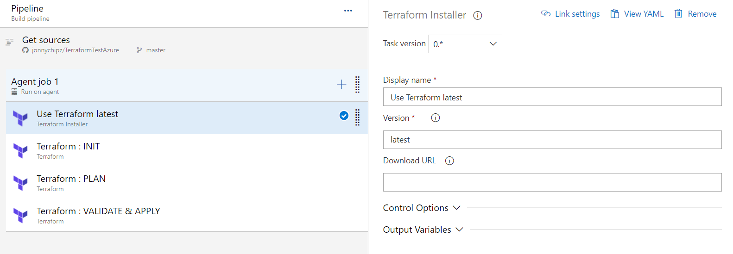Select the Get sources item
733x254 pixels.
point(46,40)
